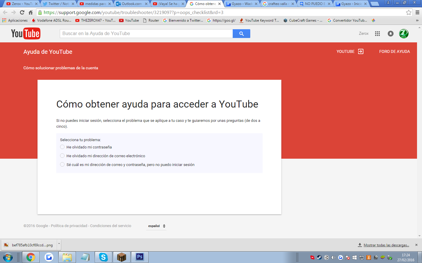
Task: Open the Router bookmark
Action: [151, 20]
